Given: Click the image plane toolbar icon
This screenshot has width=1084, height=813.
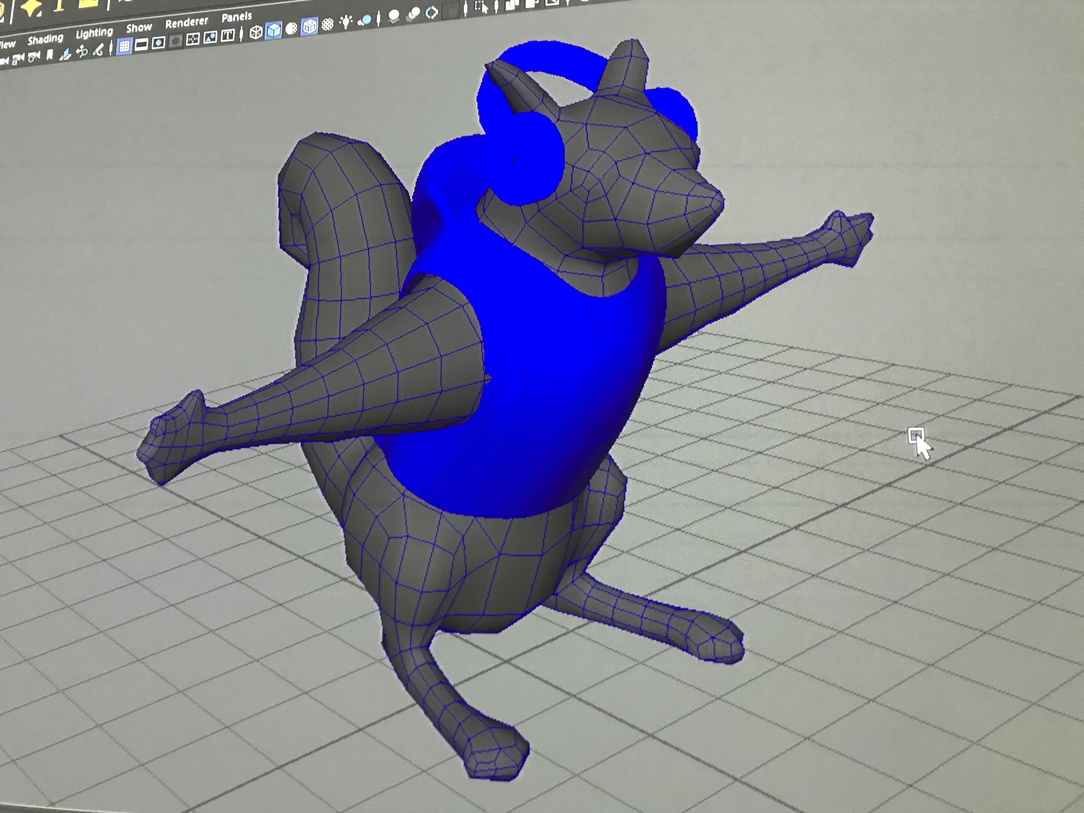Looking at the screenshot, I should tap(65, 54).
